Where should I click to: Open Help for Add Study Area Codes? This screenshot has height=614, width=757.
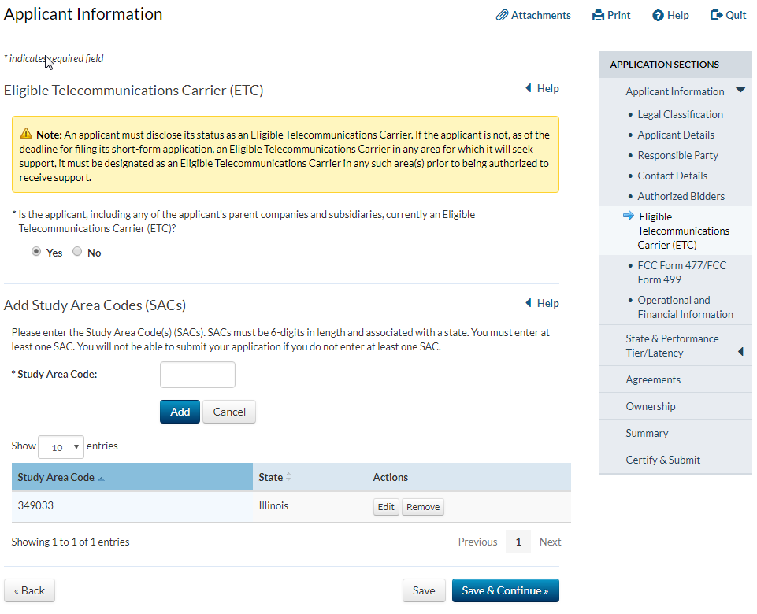(x=542, y=304)
